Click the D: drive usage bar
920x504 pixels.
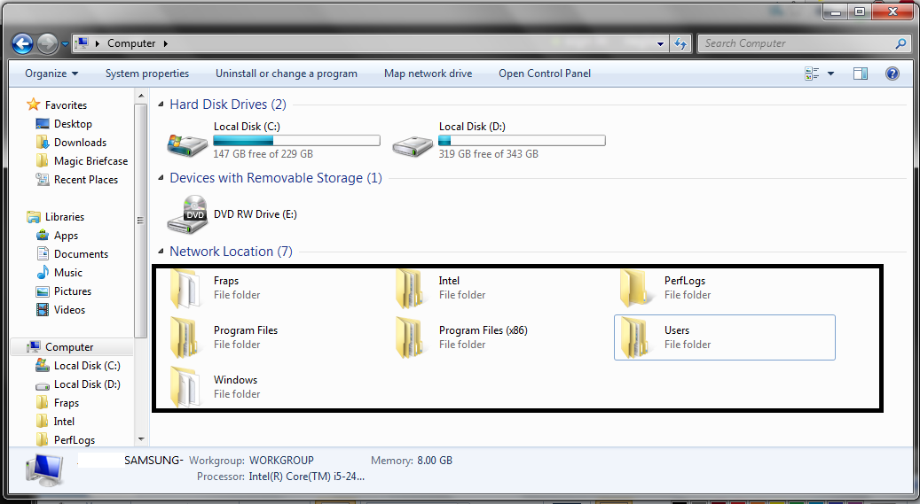[x=522, y=141]
